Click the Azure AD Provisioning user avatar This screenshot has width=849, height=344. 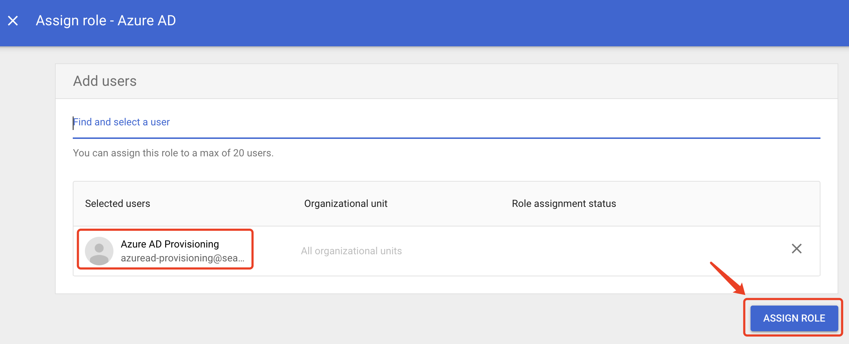click(x=99, y=251)
